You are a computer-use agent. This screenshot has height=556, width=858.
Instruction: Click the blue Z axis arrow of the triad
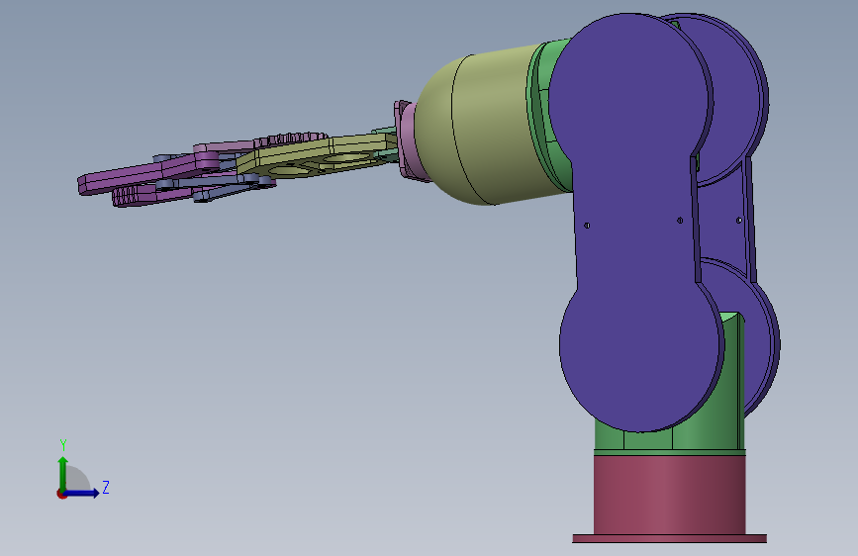point(82,493)
